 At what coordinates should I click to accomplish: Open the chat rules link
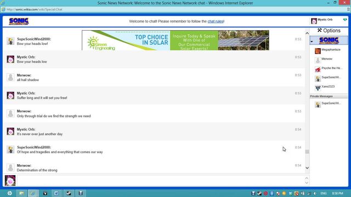click(216, 21)
